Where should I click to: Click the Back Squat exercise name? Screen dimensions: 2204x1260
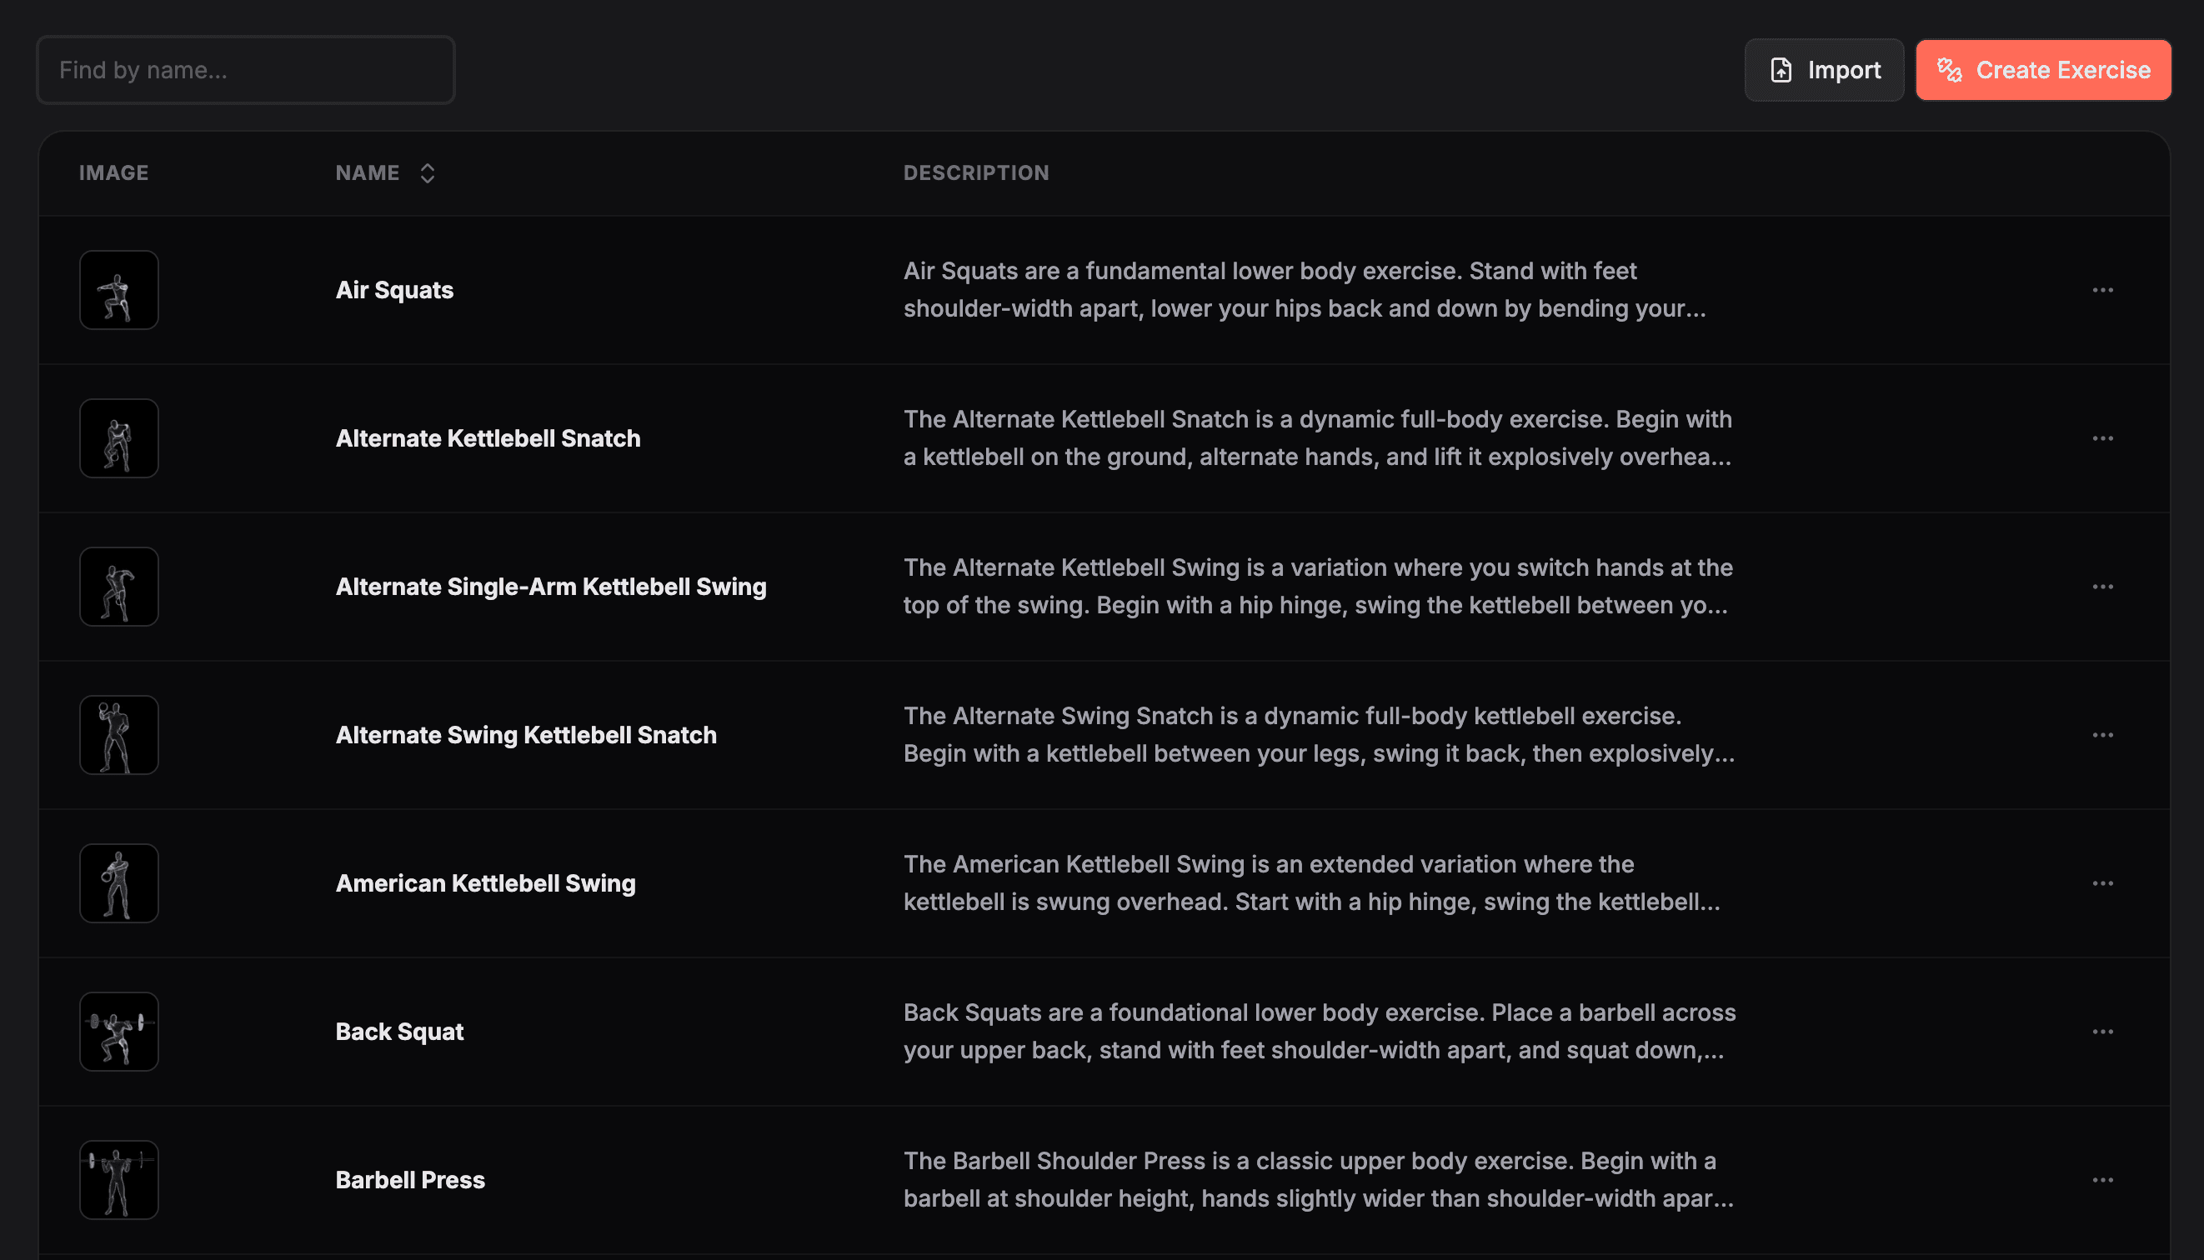(399, 1032)
